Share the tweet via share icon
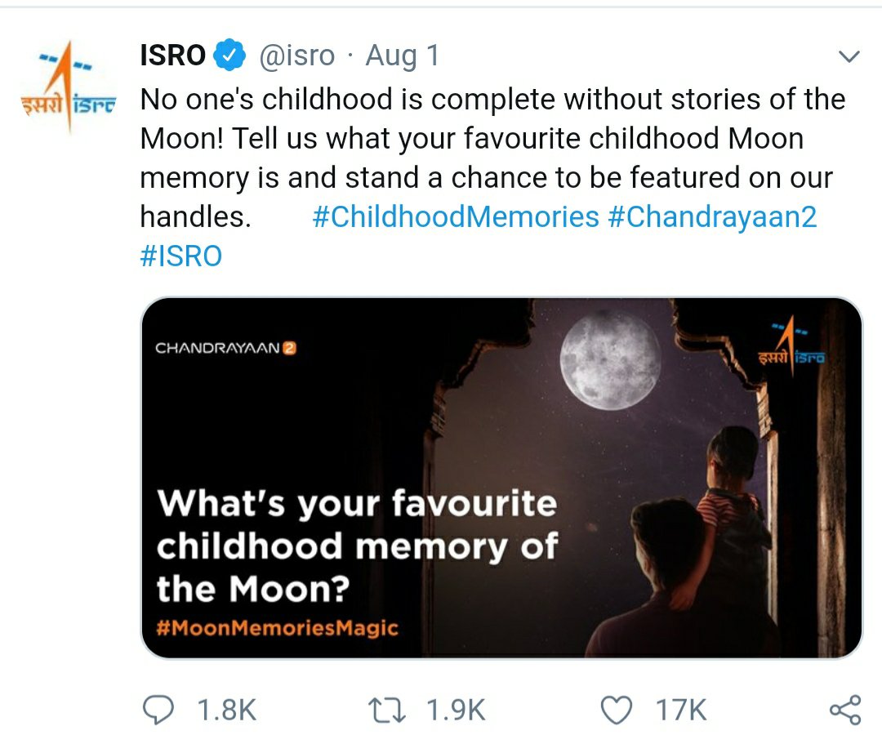The image size is (882, 753). [844, 709]
